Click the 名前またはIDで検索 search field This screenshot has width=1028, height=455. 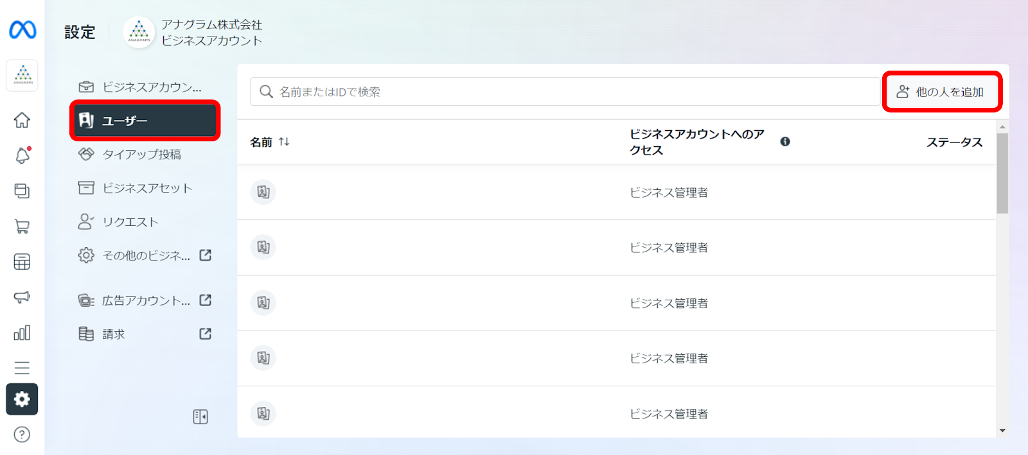(x=565, y=92)
